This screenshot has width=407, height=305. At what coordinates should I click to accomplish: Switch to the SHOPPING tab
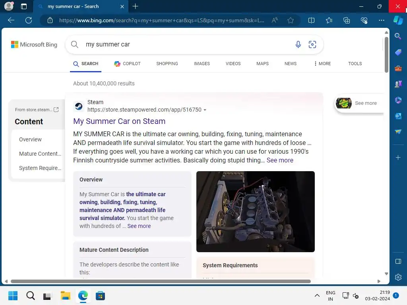pos(167,64)
